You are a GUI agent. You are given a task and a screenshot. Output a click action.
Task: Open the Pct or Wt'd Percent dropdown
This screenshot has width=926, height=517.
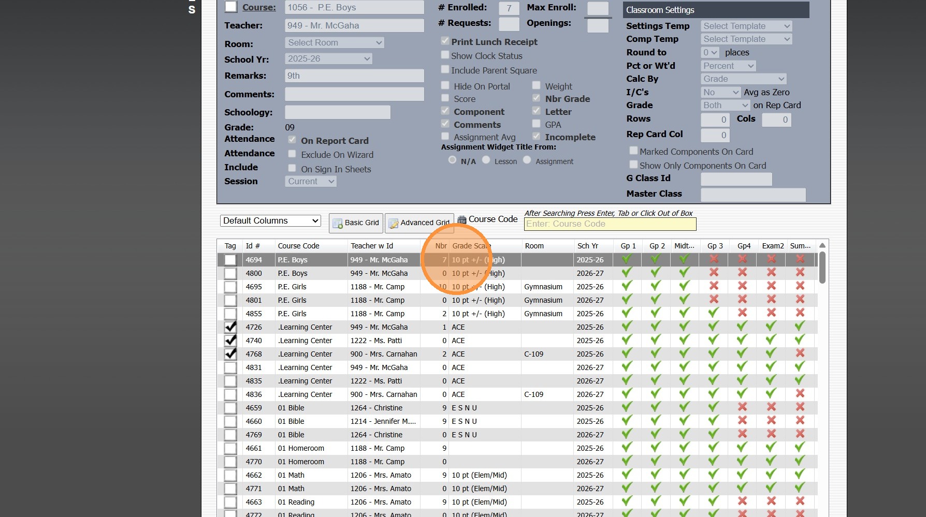pos(728,66)
